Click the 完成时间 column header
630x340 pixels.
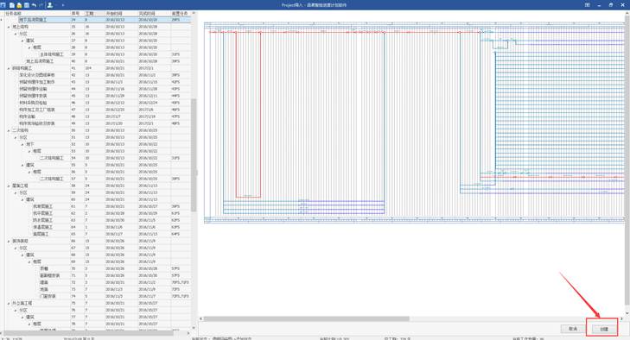pyautogui.click(x=155, y=14)
